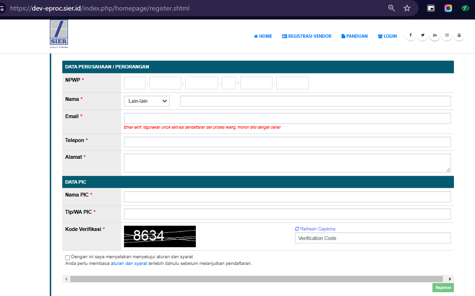The height and width of the screenshot is (296, 475).
Task: Open the PANDUAN menu item
Action: point(354,36)
